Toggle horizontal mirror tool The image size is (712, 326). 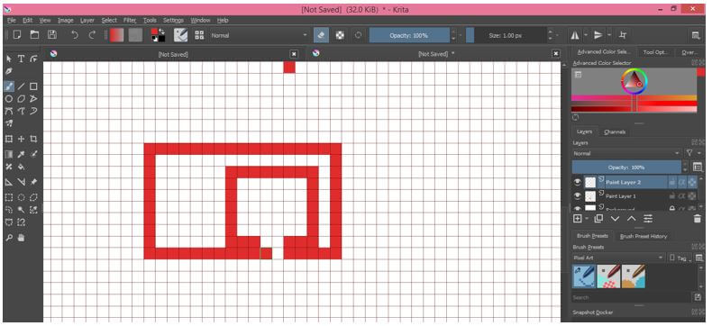[575, 35]
